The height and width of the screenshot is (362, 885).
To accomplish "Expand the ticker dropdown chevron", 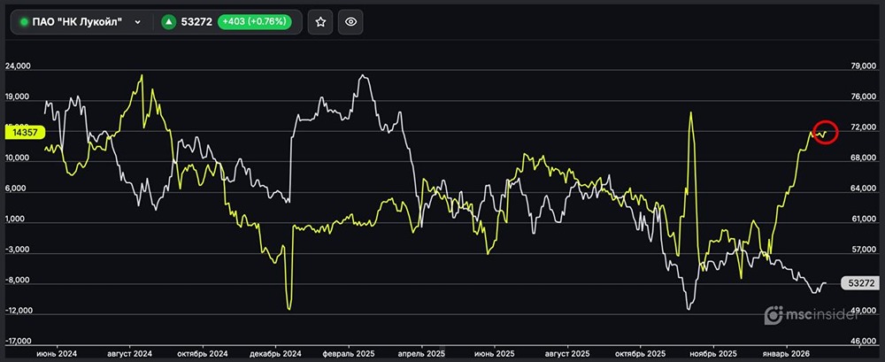I will coord(137,22).
